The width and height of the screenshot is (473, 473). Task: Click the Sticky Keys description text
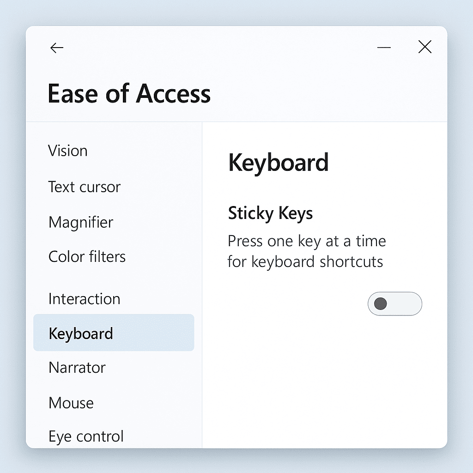click(x=306, y=251)
